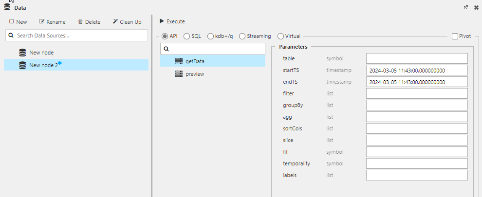The image size is (482, 197).
Task: Click the database icon beside New node
Action: (x=22, y=53)
